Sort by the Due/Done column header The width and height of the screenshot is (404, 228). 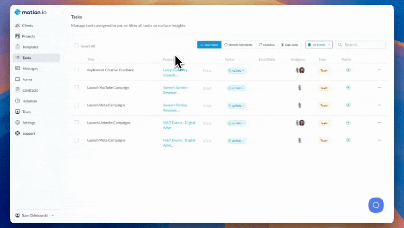click(267, 59)
